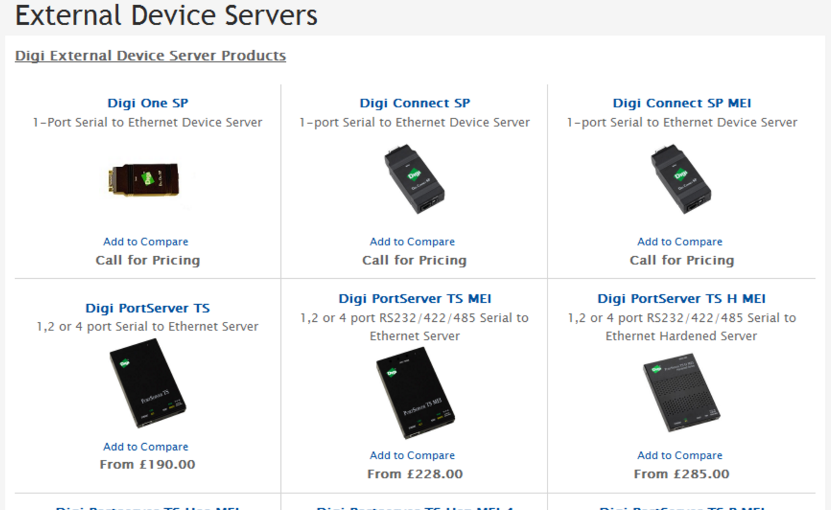Click the Digi PortServer TS MEI product image
The image size is (837, 510).
pyautogui.click(x=414, y=392)
